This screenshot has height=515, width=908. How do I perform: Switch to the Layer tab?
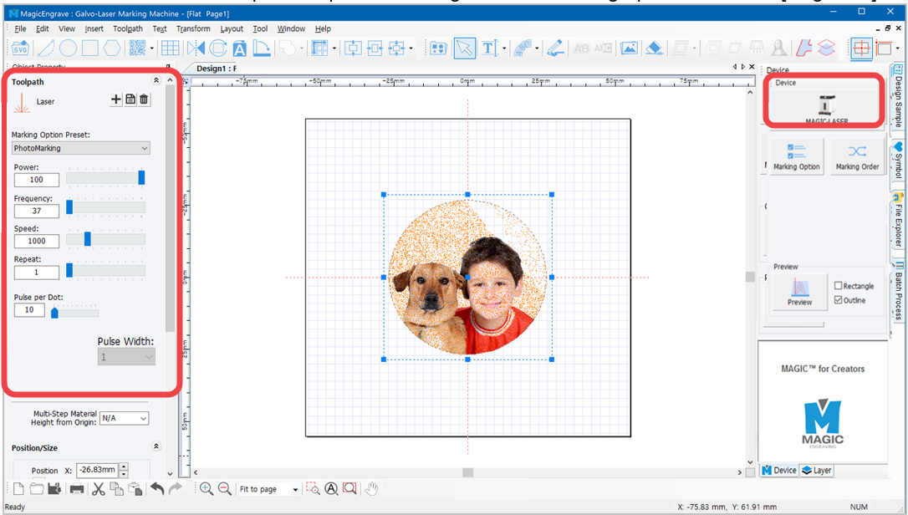pos(817,471)
